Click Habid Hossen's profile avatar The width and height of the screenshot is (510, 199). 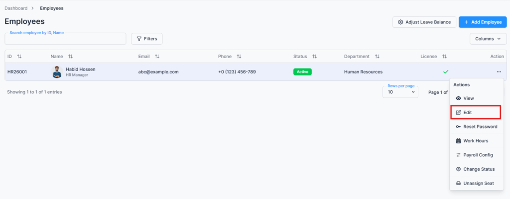[57, 72]
